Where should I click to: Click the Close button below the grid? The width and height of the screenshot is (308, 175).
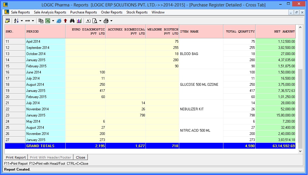pyautogui.click(x=81, y=157)
